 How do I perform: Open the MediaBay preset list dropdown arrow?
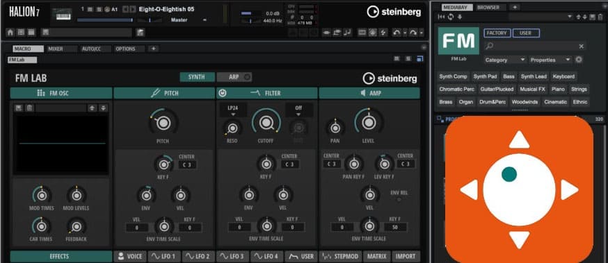coord(570,17)
